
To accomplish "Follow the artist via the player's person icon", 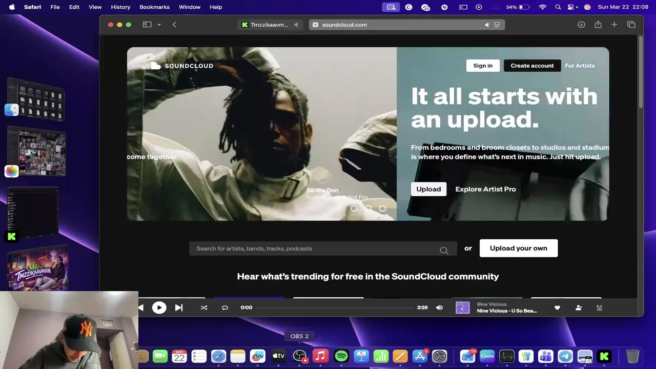I will pyautogui.click(x=579, y=307).
